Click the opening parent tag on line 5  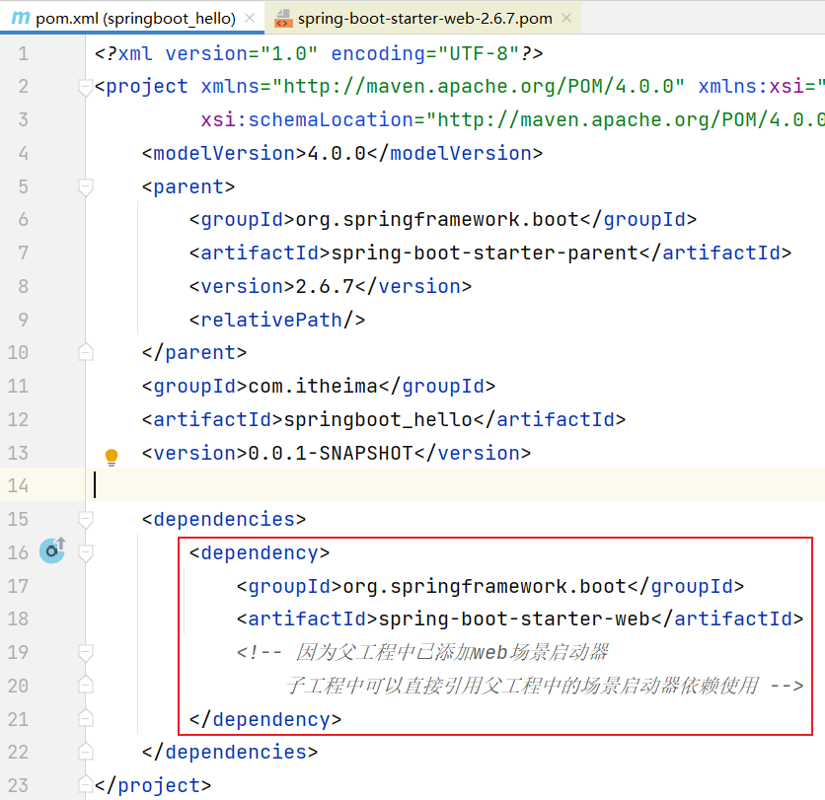click(x=188, y=187)
